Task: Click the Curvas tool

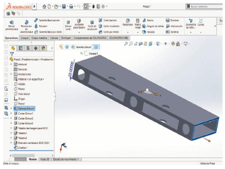Action: pyautogui.click(x=201, y=23)
